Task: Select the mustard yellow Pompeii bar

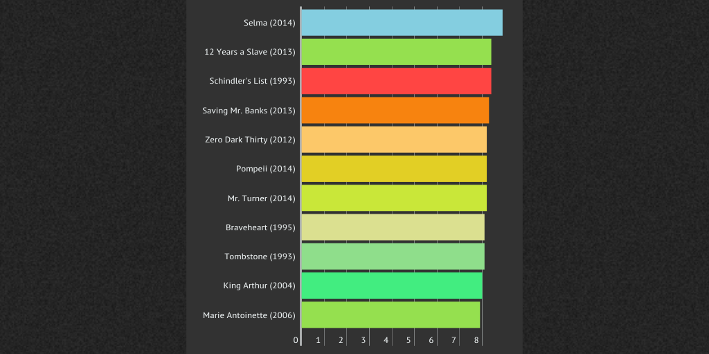Action: coord(394,169)
